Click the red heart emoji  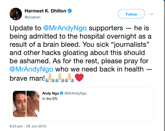click(x=79, y=78)
